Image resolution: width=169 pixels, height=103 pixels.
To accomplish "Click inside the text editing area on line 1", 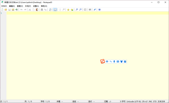I will point(88,13).
